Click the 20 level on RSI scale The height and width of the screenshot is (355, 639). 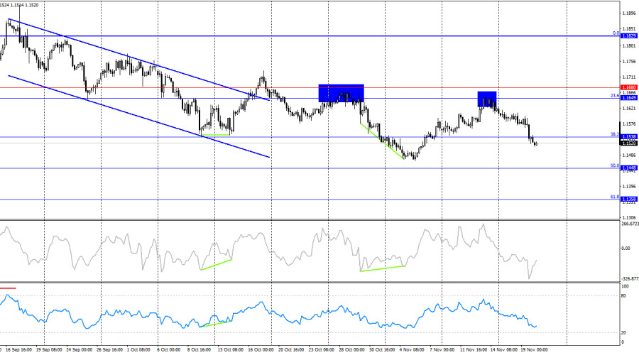click(623, 333)
